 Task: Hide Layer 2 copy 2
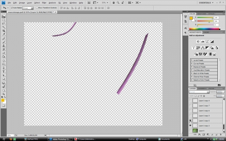click(190, 126)
